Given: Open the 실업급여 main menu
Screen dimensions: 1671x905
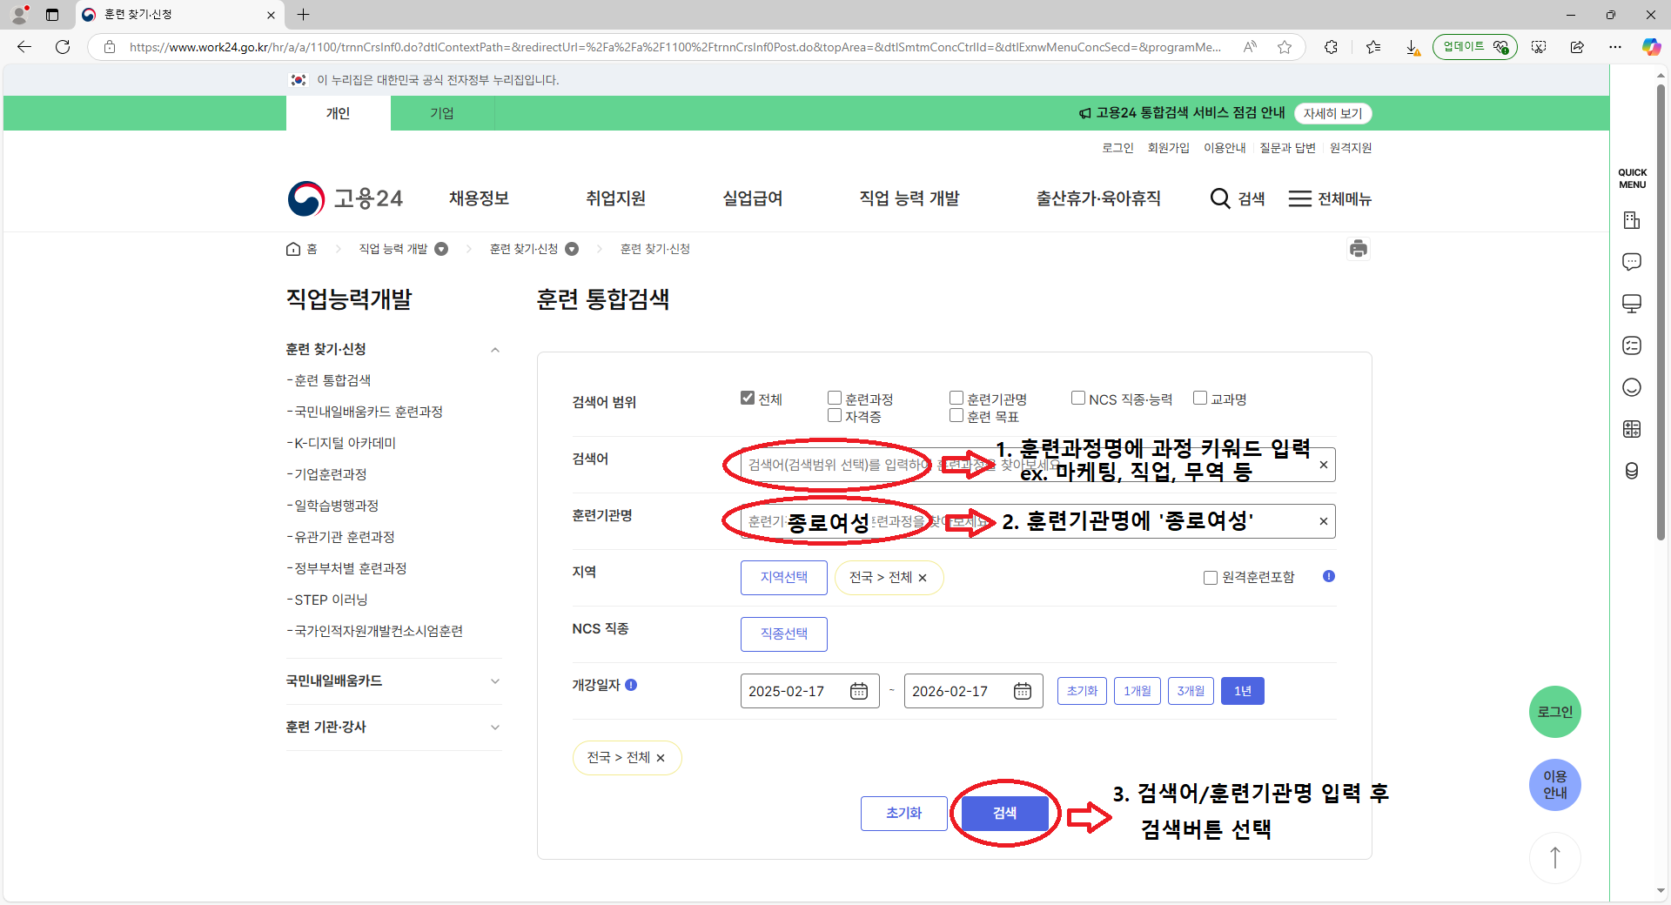Looking at the screenshot, I should pos(752,198).
